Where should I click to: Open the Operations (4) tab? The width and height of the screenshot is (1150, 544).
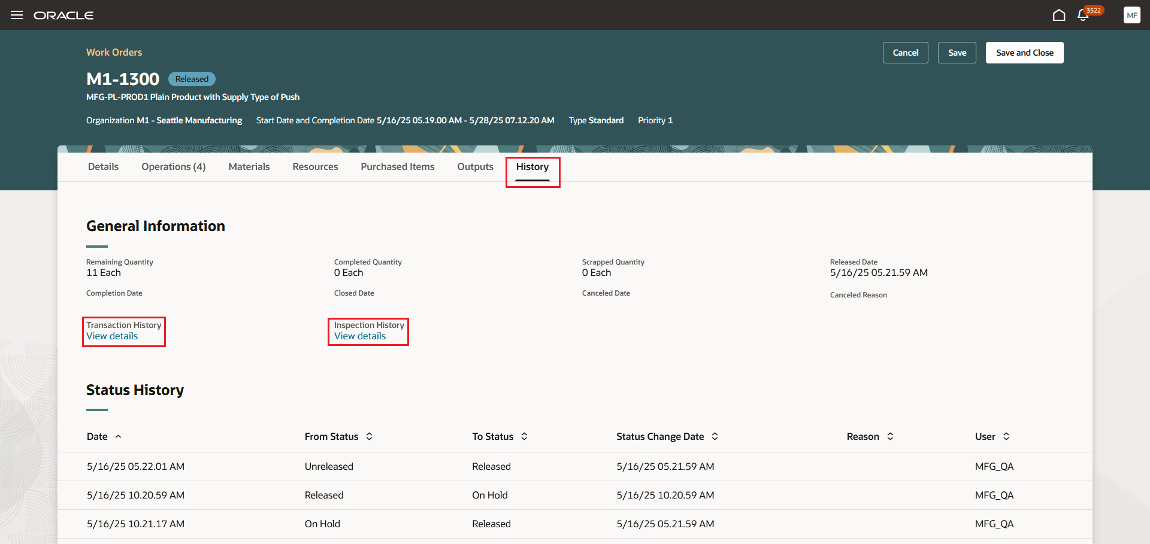(x=173, y=166)
